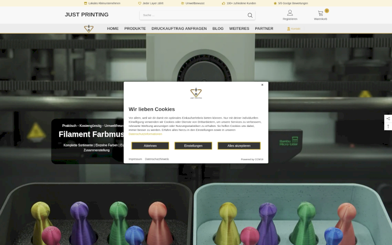Image resolution: width=392 pixels, height=245 pixels.
Task: Click the search magnifier icon
Action: tap(250, 15)
